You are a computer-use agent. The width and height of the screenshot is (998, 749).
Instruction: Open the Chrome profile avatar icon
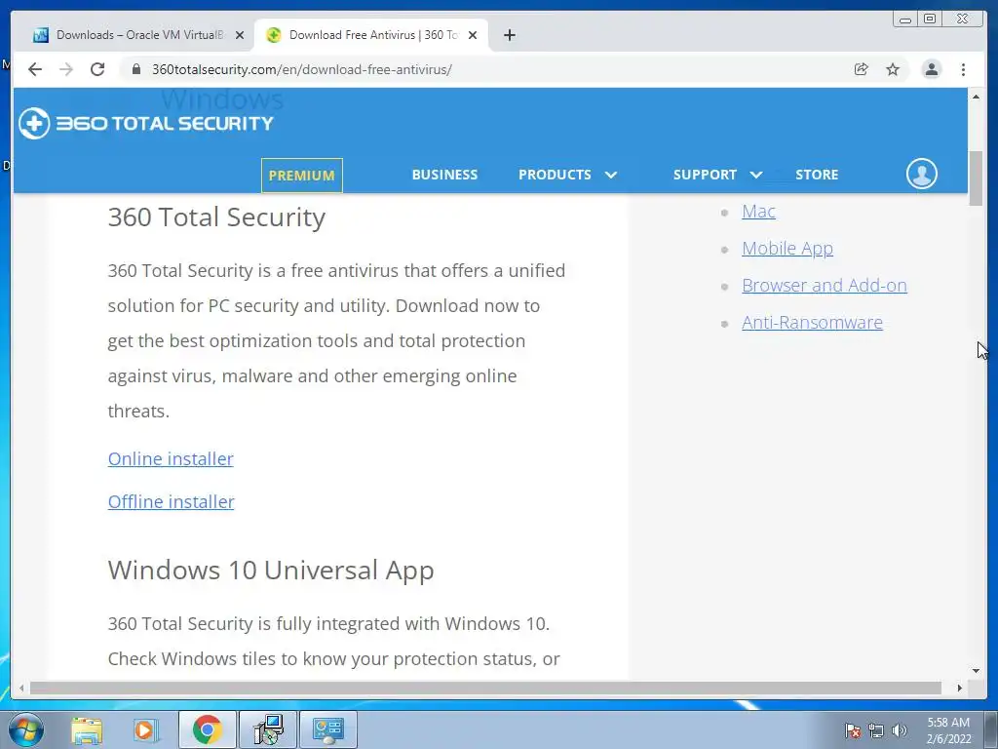click(931, 69)
